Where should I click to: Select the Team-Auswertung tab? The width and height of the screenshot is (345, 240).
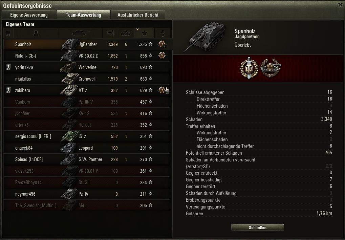[83, 15]
